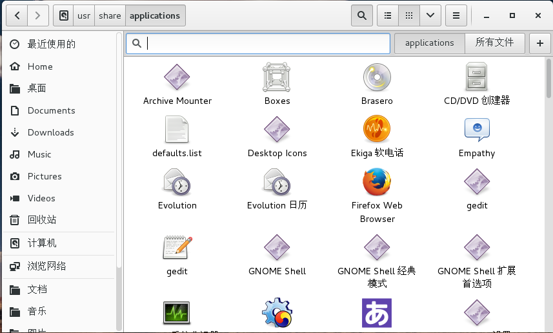The image size is (553, 333).
Task: Switch to list view
Action: pyautogui.click(x=388, y=15)
